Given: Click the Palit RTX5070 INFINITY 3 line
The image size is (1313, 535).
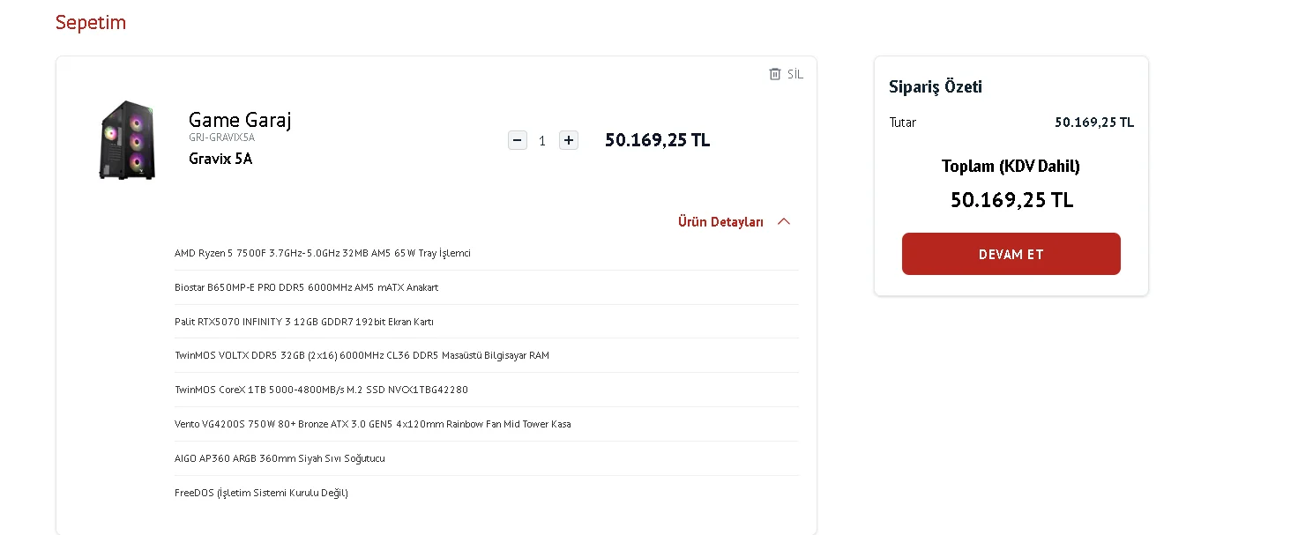Looking at the screenshot, I should click(304, 322).
